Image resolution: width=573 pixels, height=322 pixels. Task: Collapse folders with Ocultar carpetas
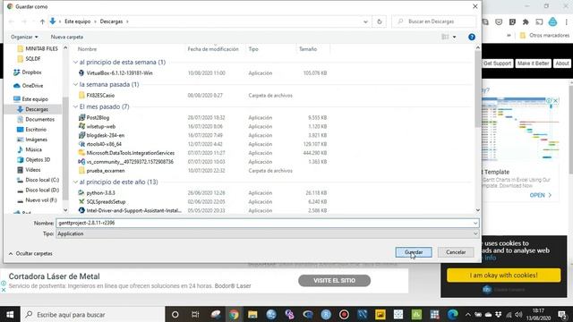click(30, 253)
